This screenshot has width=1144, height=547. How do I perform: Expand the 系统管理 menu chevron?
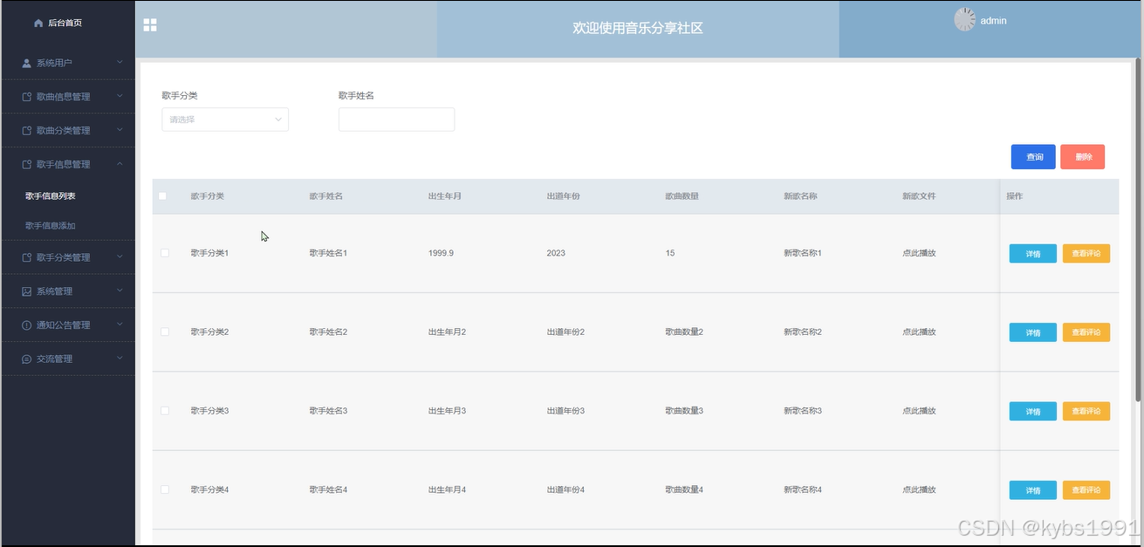pos(120,291)
